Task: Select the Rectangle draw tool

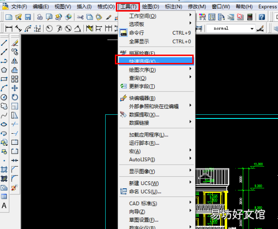Action: pos(4,79)
